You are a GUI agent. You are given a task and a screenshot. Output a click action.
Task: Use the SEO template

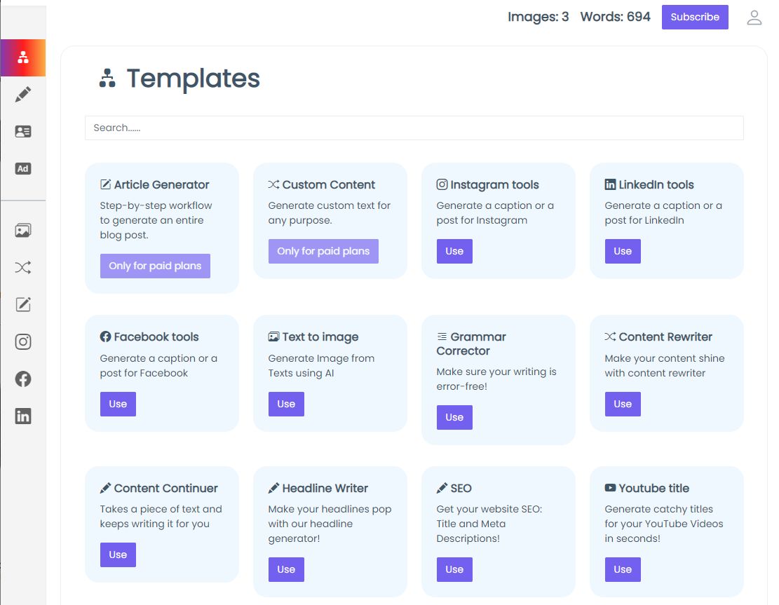[454, 570]
